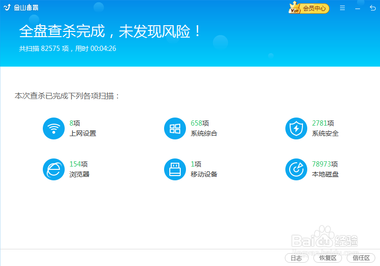Viewport: 380px width, 266px height.
Task: Click the 658项 count text
Action: coord(200,123)
